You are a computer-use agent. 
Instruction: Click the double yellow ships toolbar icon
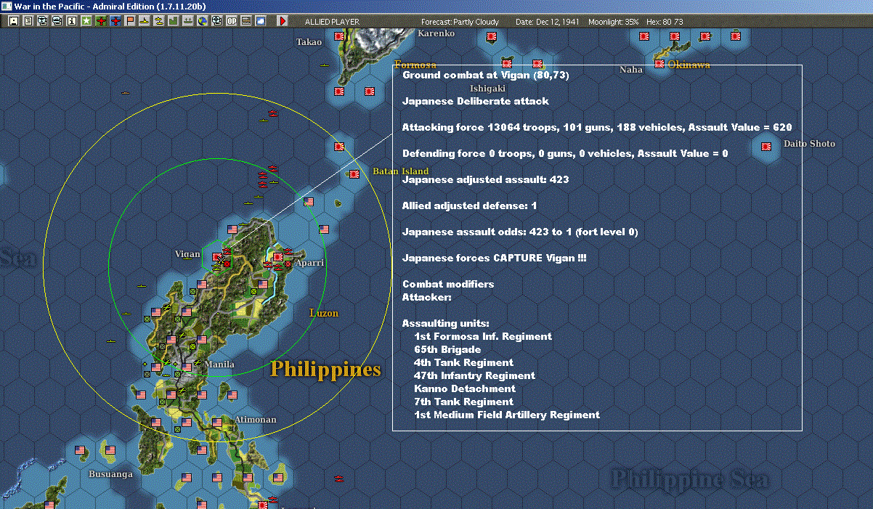(x=158, y=21)
